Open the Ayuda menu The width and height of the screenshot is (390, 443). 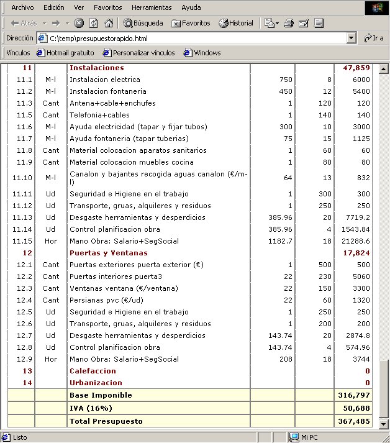click(x=191, y=7)
